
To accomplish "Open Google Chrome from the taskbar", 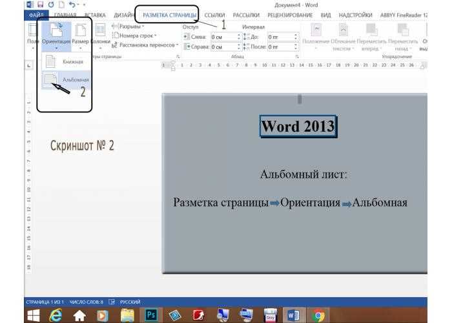I will 318,315.
